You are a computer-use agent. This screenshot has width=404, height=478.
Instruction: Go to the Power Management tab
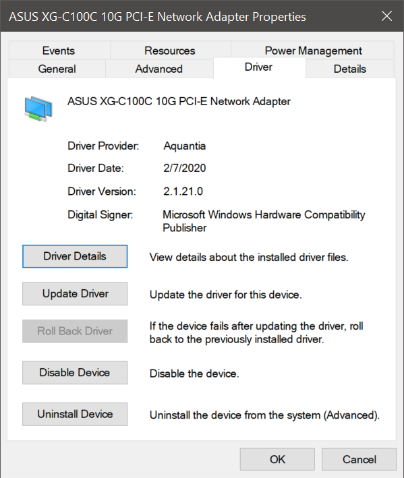click(x=313, y=51)
